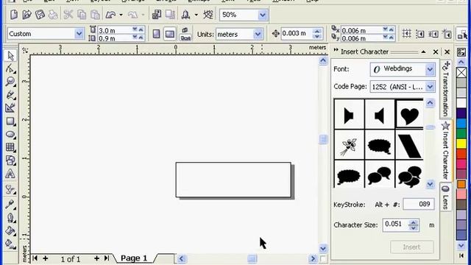Select the Pick tool arrow
Image resolution: width=471 pixels, height=265 pixels.
pos(10,56)
